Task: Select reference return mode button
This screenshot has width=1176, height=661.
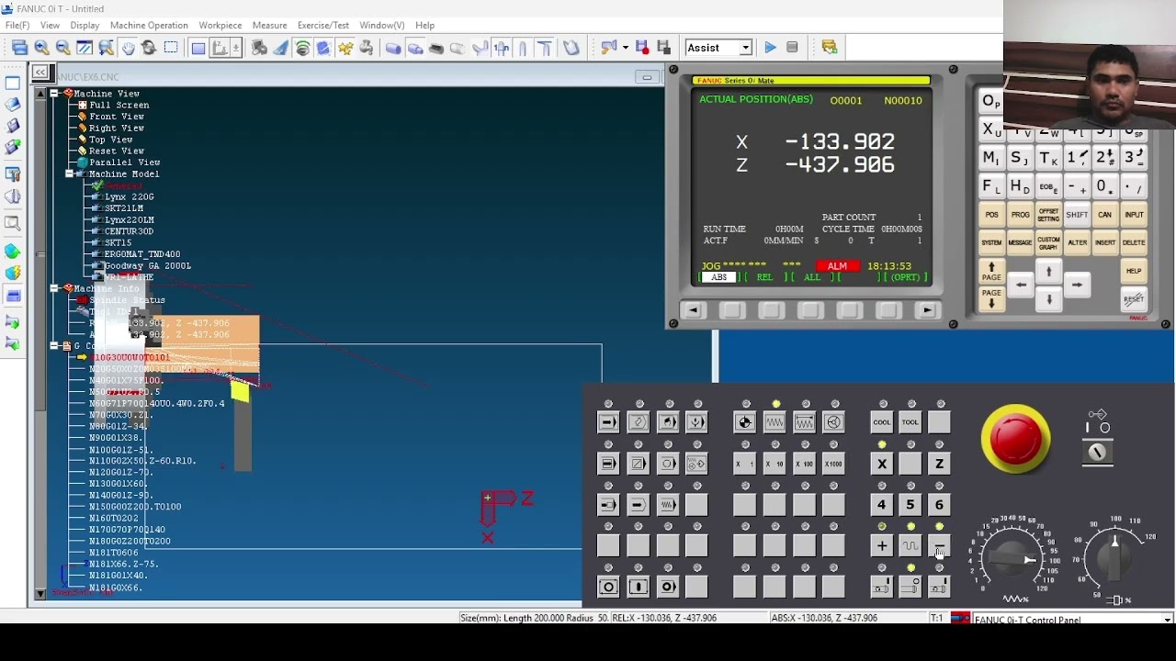Action: [x=745, y=422]
